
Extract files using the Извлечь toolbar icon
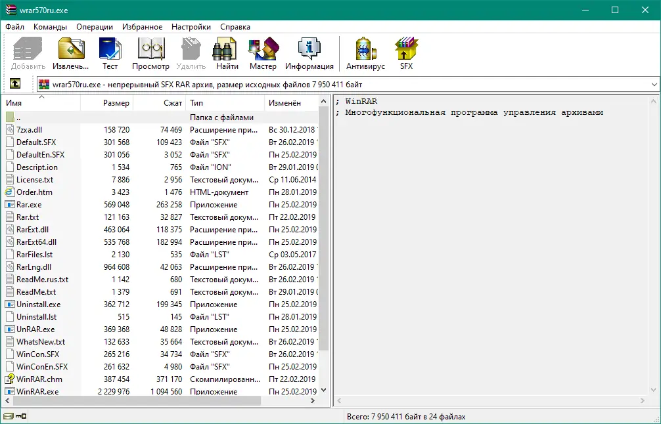point(70,51)
